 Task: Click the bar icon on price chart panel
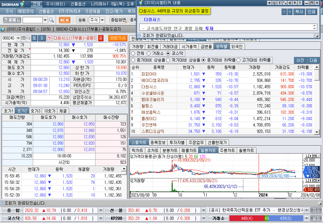click(311, 156)
